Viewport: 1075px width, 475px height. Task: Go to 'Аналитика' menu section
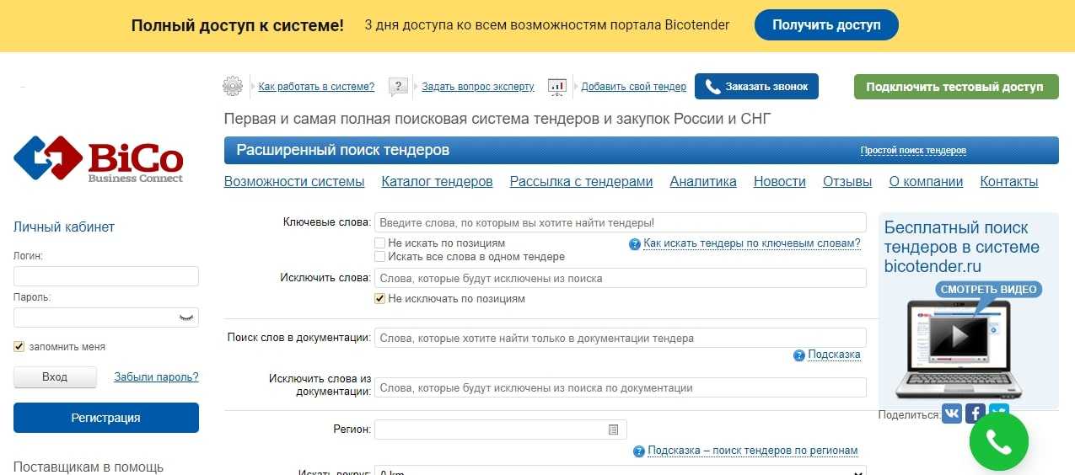click(x=702, y=182)
